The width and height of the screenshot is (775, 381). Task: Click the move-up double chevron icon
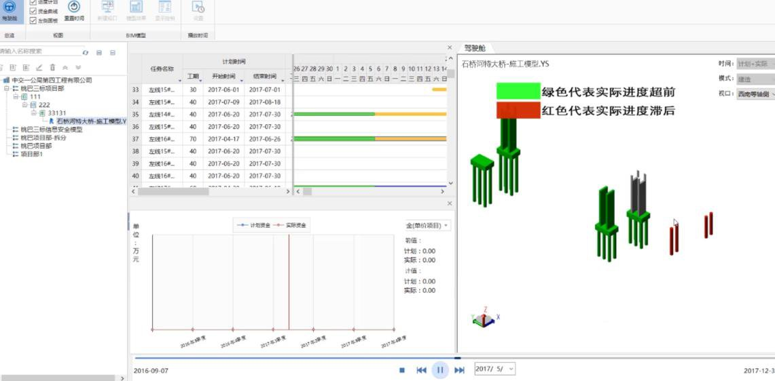pos(65,68)
